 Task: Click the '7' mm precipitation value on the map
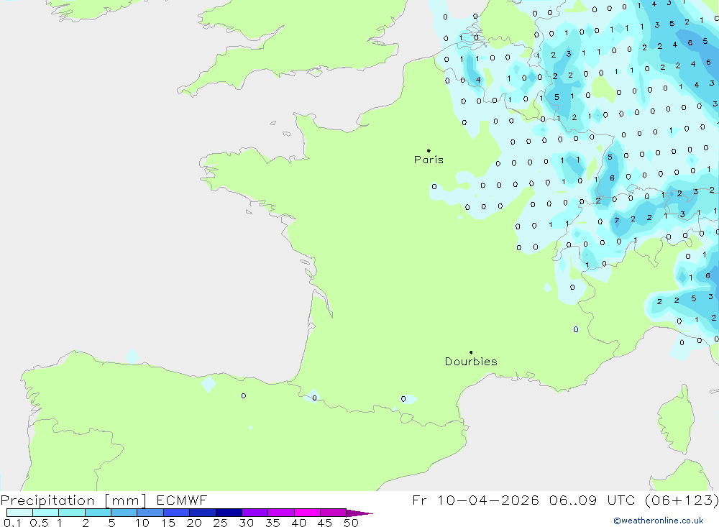[x=617, y=221]
